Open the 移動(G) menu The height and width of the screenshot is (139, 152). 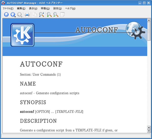(x=45, y=9)
